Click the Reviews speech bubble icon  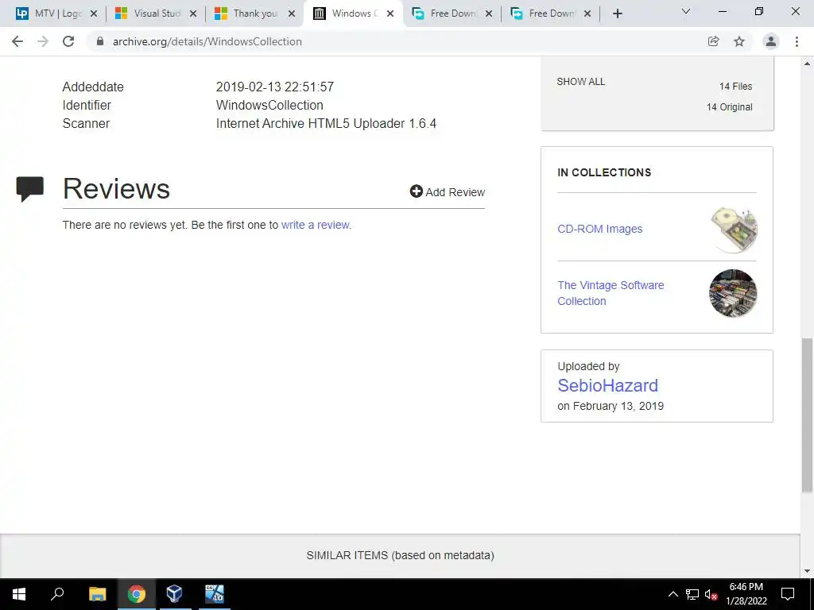point(29,189)
